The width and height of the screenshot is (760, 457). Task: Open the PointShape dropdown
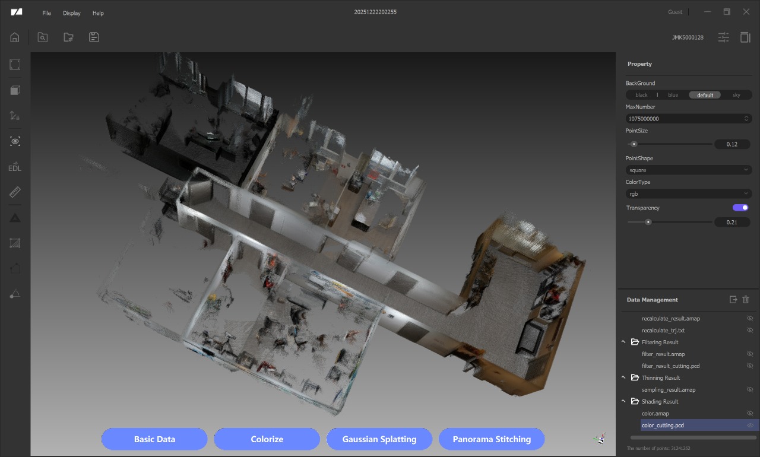[x=688, y=170]
